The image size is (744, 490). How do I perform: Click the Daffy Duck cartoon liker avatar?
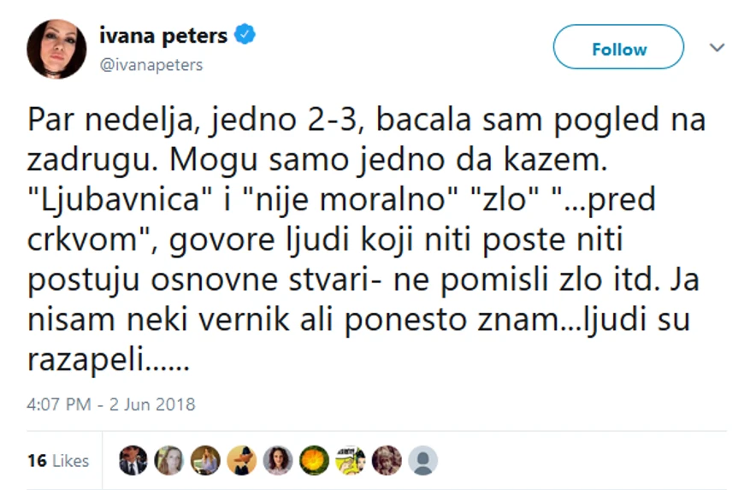pos(242,460)
